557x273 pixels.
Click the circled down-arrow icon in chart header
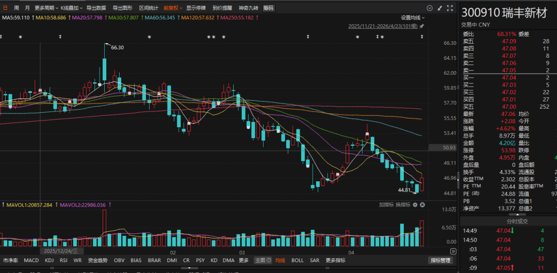pos(430,8)
